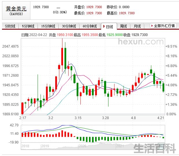Click the 最高价 1929.7300 value
The width and height of the screenshot is (179, 156).
click(x=127, y=13)
